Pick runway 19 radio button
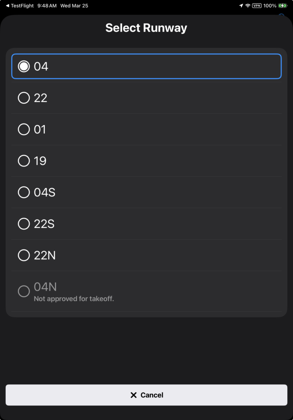The height and width of the screenshot is (420, 293). coord(24,161)
